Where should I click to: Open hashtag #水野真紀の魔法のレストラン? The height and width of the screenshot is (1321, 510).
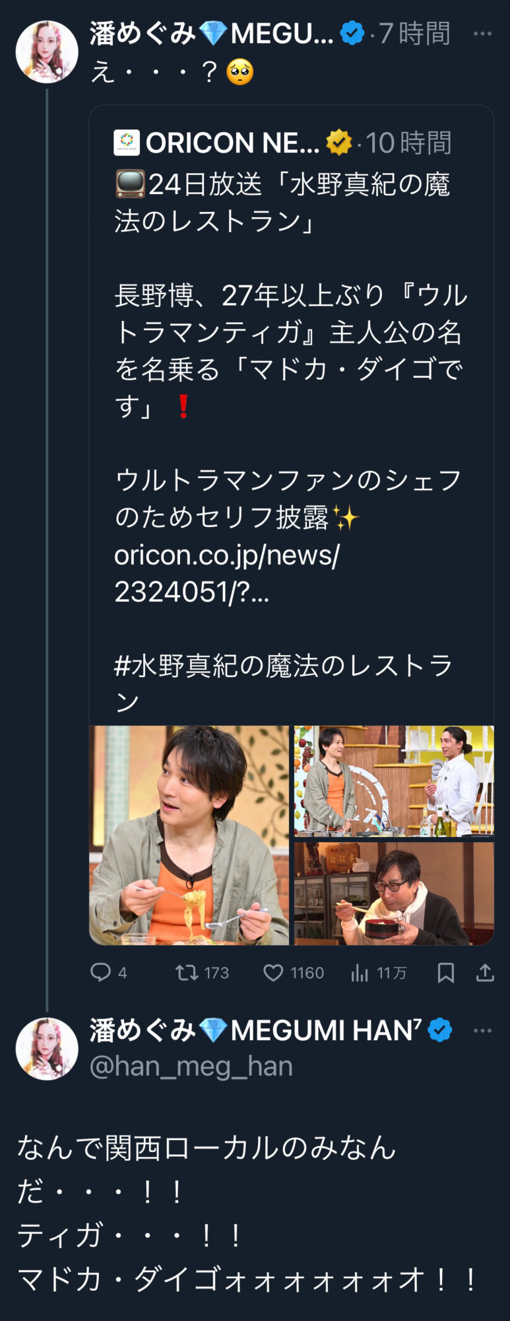(284, 684)
